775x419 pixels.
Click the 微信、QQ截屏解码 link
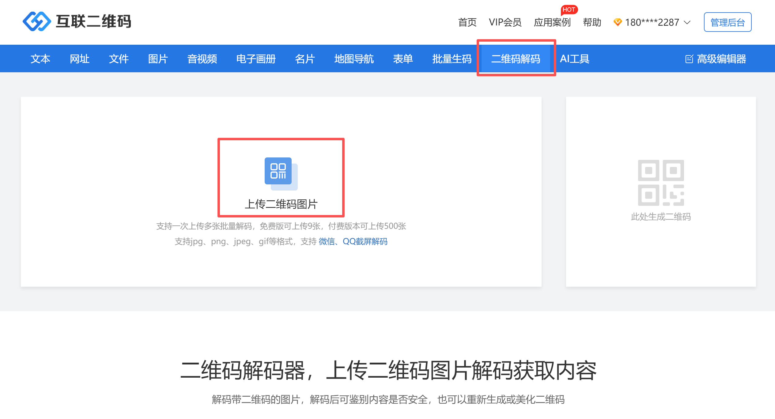click(x=353, y=241)
